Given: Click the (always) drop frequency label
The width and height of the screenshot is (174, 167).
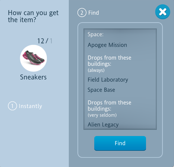Looking at the screenshot, I should pyautogui.click(x=96, y=70).
